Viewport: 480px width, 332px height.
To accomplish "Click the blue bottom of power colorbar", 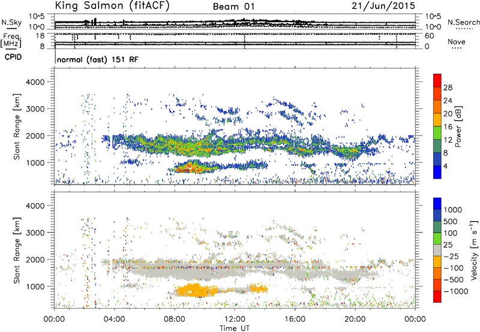I will 437,172.
